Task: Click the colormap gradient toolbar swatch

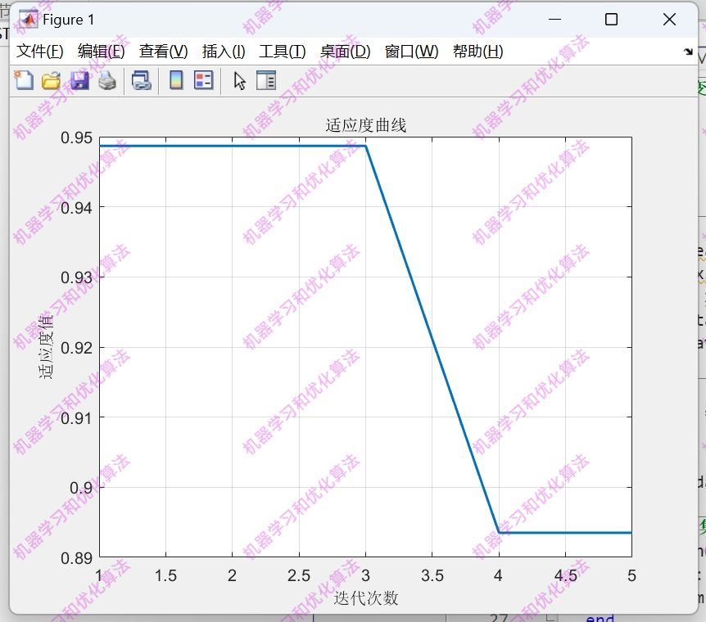Action: tap(176, 80)
